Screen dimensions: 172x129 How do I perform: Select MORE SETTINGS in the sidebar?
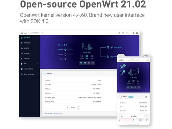(29, 74)
